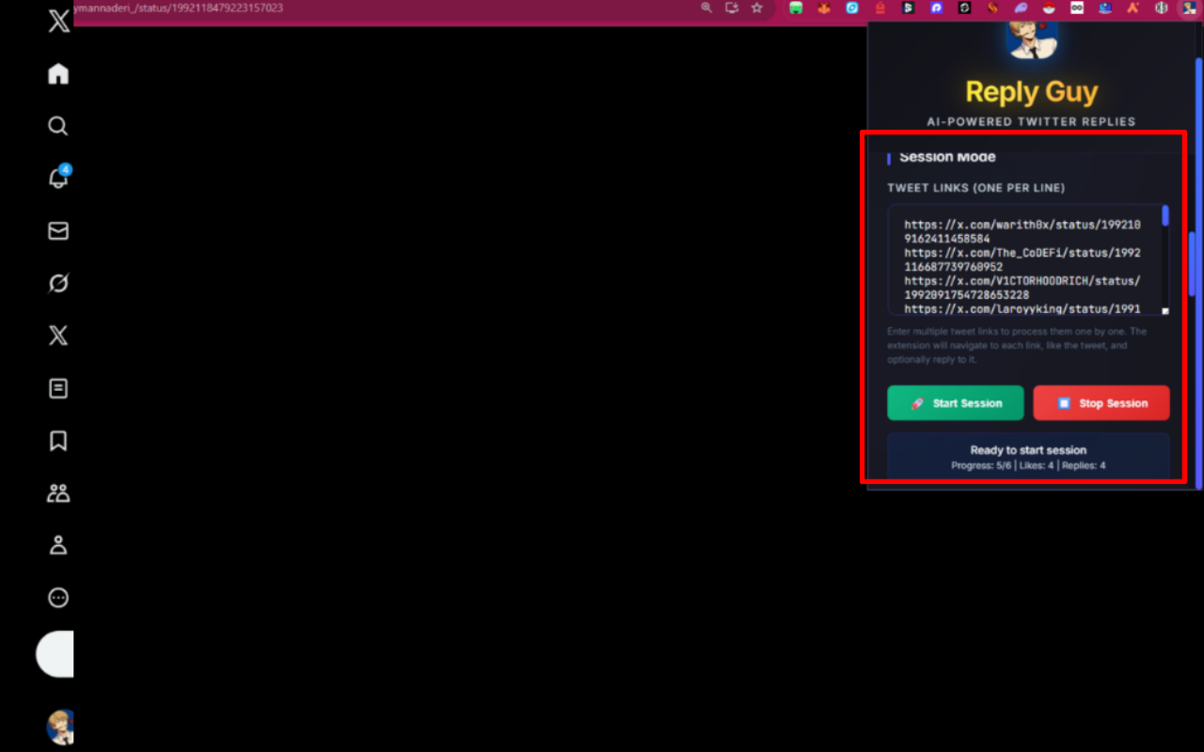The height and width of the screenshot is (752, 1204).
Task: Open Notifications with the bell icon
Action: click(58, 178)
